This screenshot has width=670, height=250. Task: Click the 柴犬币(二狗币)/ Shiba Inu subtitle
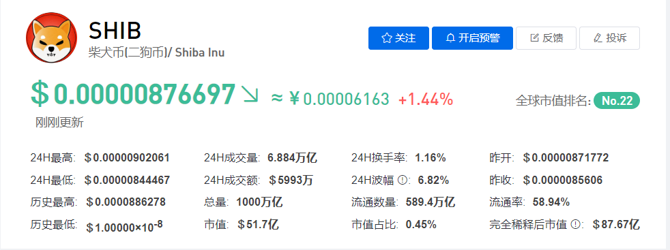click(x=156, y=52)
